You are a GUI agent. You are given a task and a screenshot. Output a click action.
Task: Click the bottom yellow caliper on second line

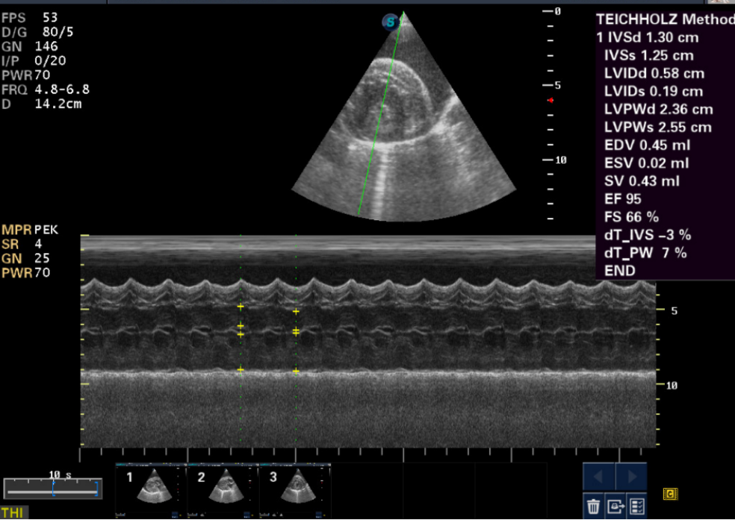296,371
